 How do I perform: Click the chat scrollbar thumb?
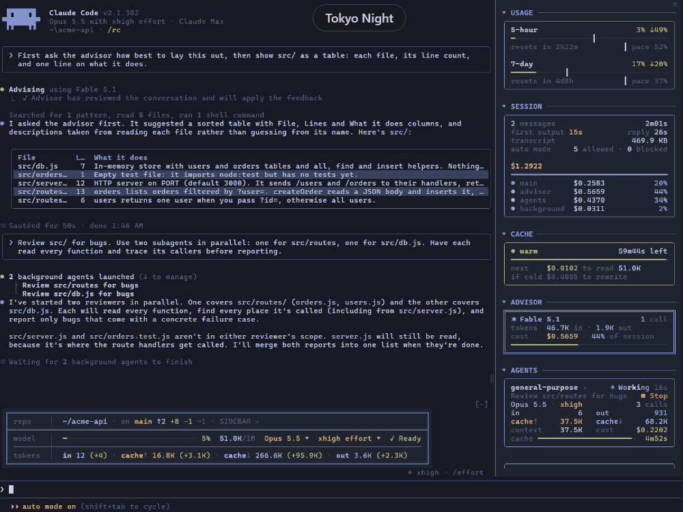pos(492,379)
